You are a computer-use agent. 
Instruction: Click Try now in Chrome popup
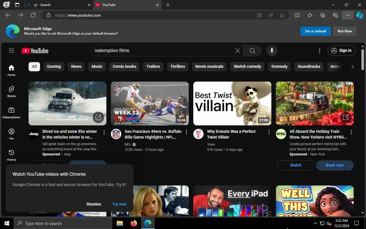coord(119,204)
